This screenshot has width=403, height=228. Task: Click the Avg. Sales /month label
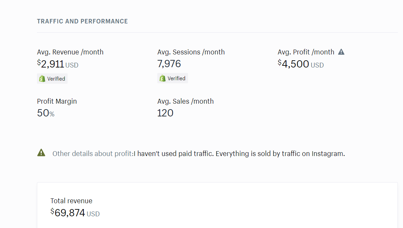tap(185, 101)
